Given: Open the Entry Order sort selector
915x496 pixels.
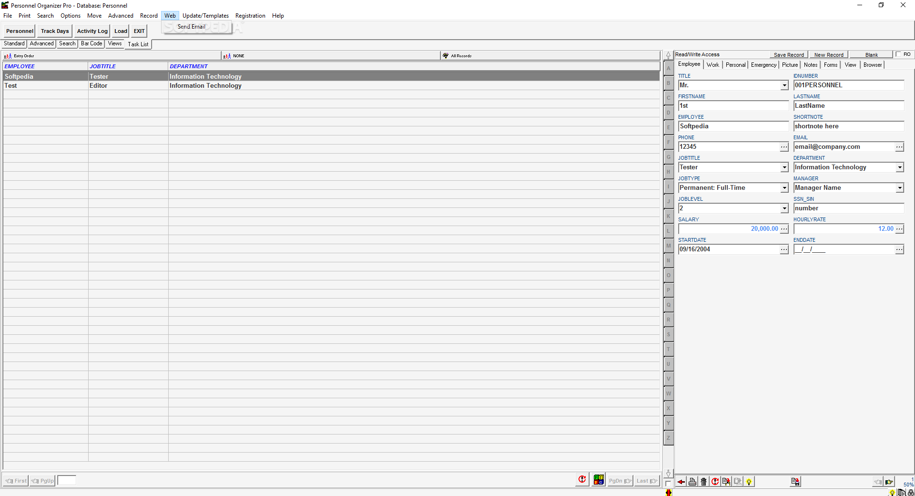Looking at the screenshot, I should coord(112,56).
